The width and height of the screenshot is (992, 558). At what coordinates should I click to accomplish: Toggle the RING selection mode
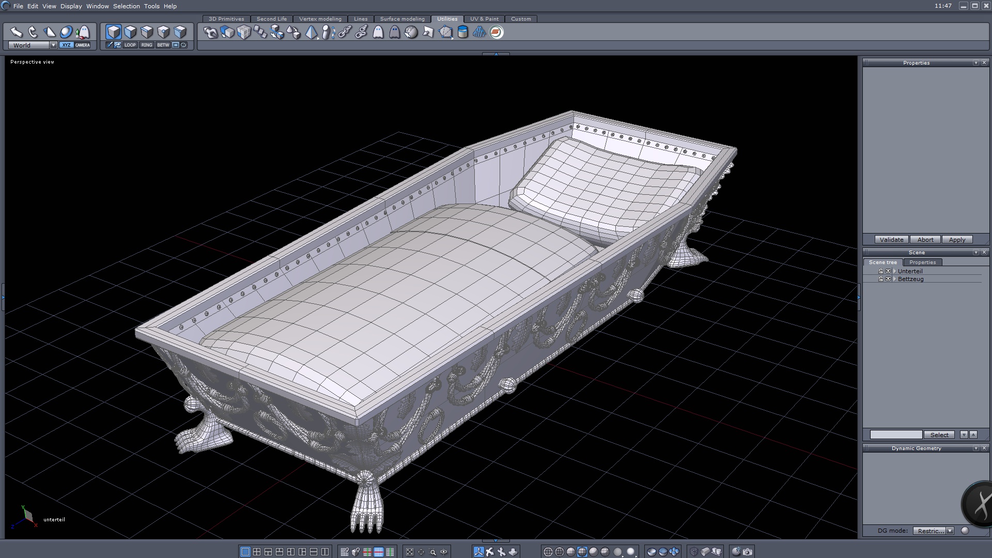(147, 45)
